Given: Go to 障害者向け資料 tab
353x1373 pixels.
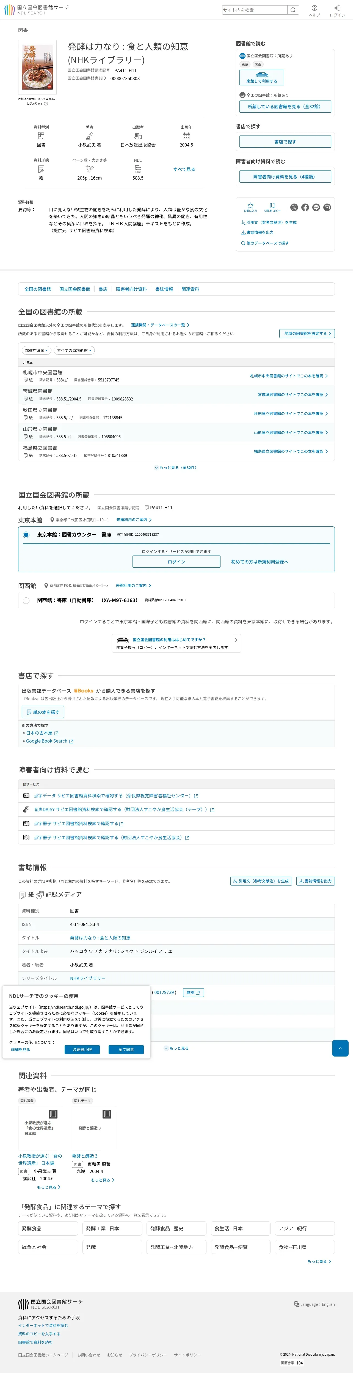Looking at the screenshot, I should click(131, 289).
